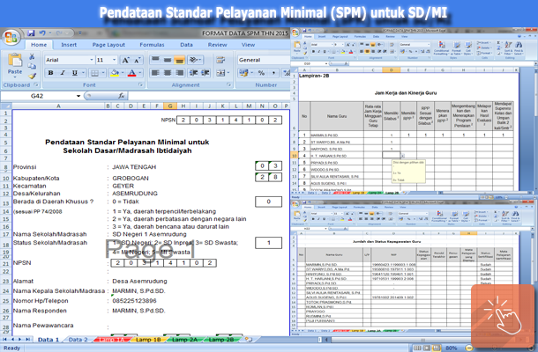The image size is (538, 352).
Task: Grow font size with large A icon
Action: pos(125,60)
